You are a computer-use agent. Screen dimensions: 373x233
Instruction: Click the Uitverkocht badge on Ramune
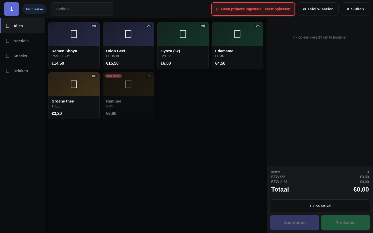click(x=113, y=76)
